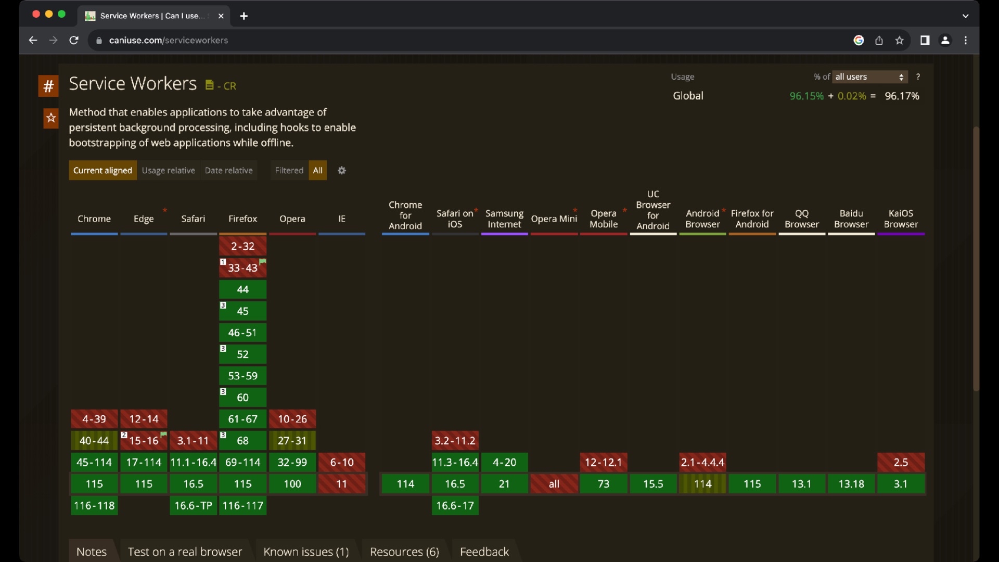This screenshot has height=562, width=999.
Task: Open Chrome's three-dot menu
Action: pos(966,41)
